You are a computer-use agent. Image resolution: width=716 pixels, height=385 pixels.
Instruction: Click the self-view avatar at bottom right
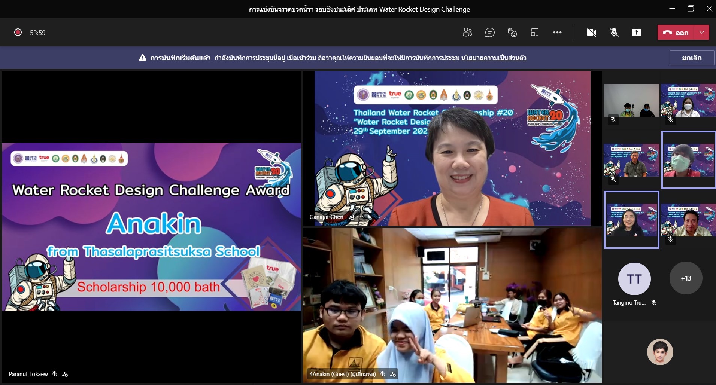[x=660, y=352]
